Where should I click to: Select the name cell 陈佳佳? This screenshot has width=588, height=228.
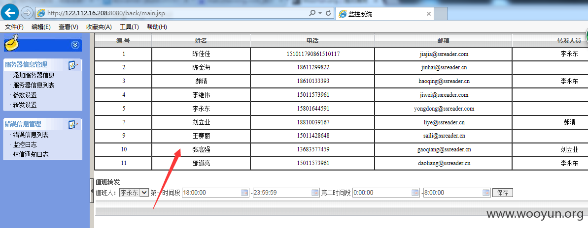tap(202, 54)
